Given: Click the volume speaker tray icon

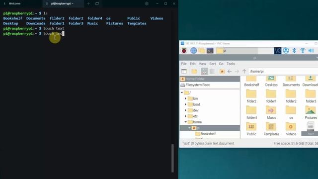Looking at the screenshot, I should pos(311,51).
